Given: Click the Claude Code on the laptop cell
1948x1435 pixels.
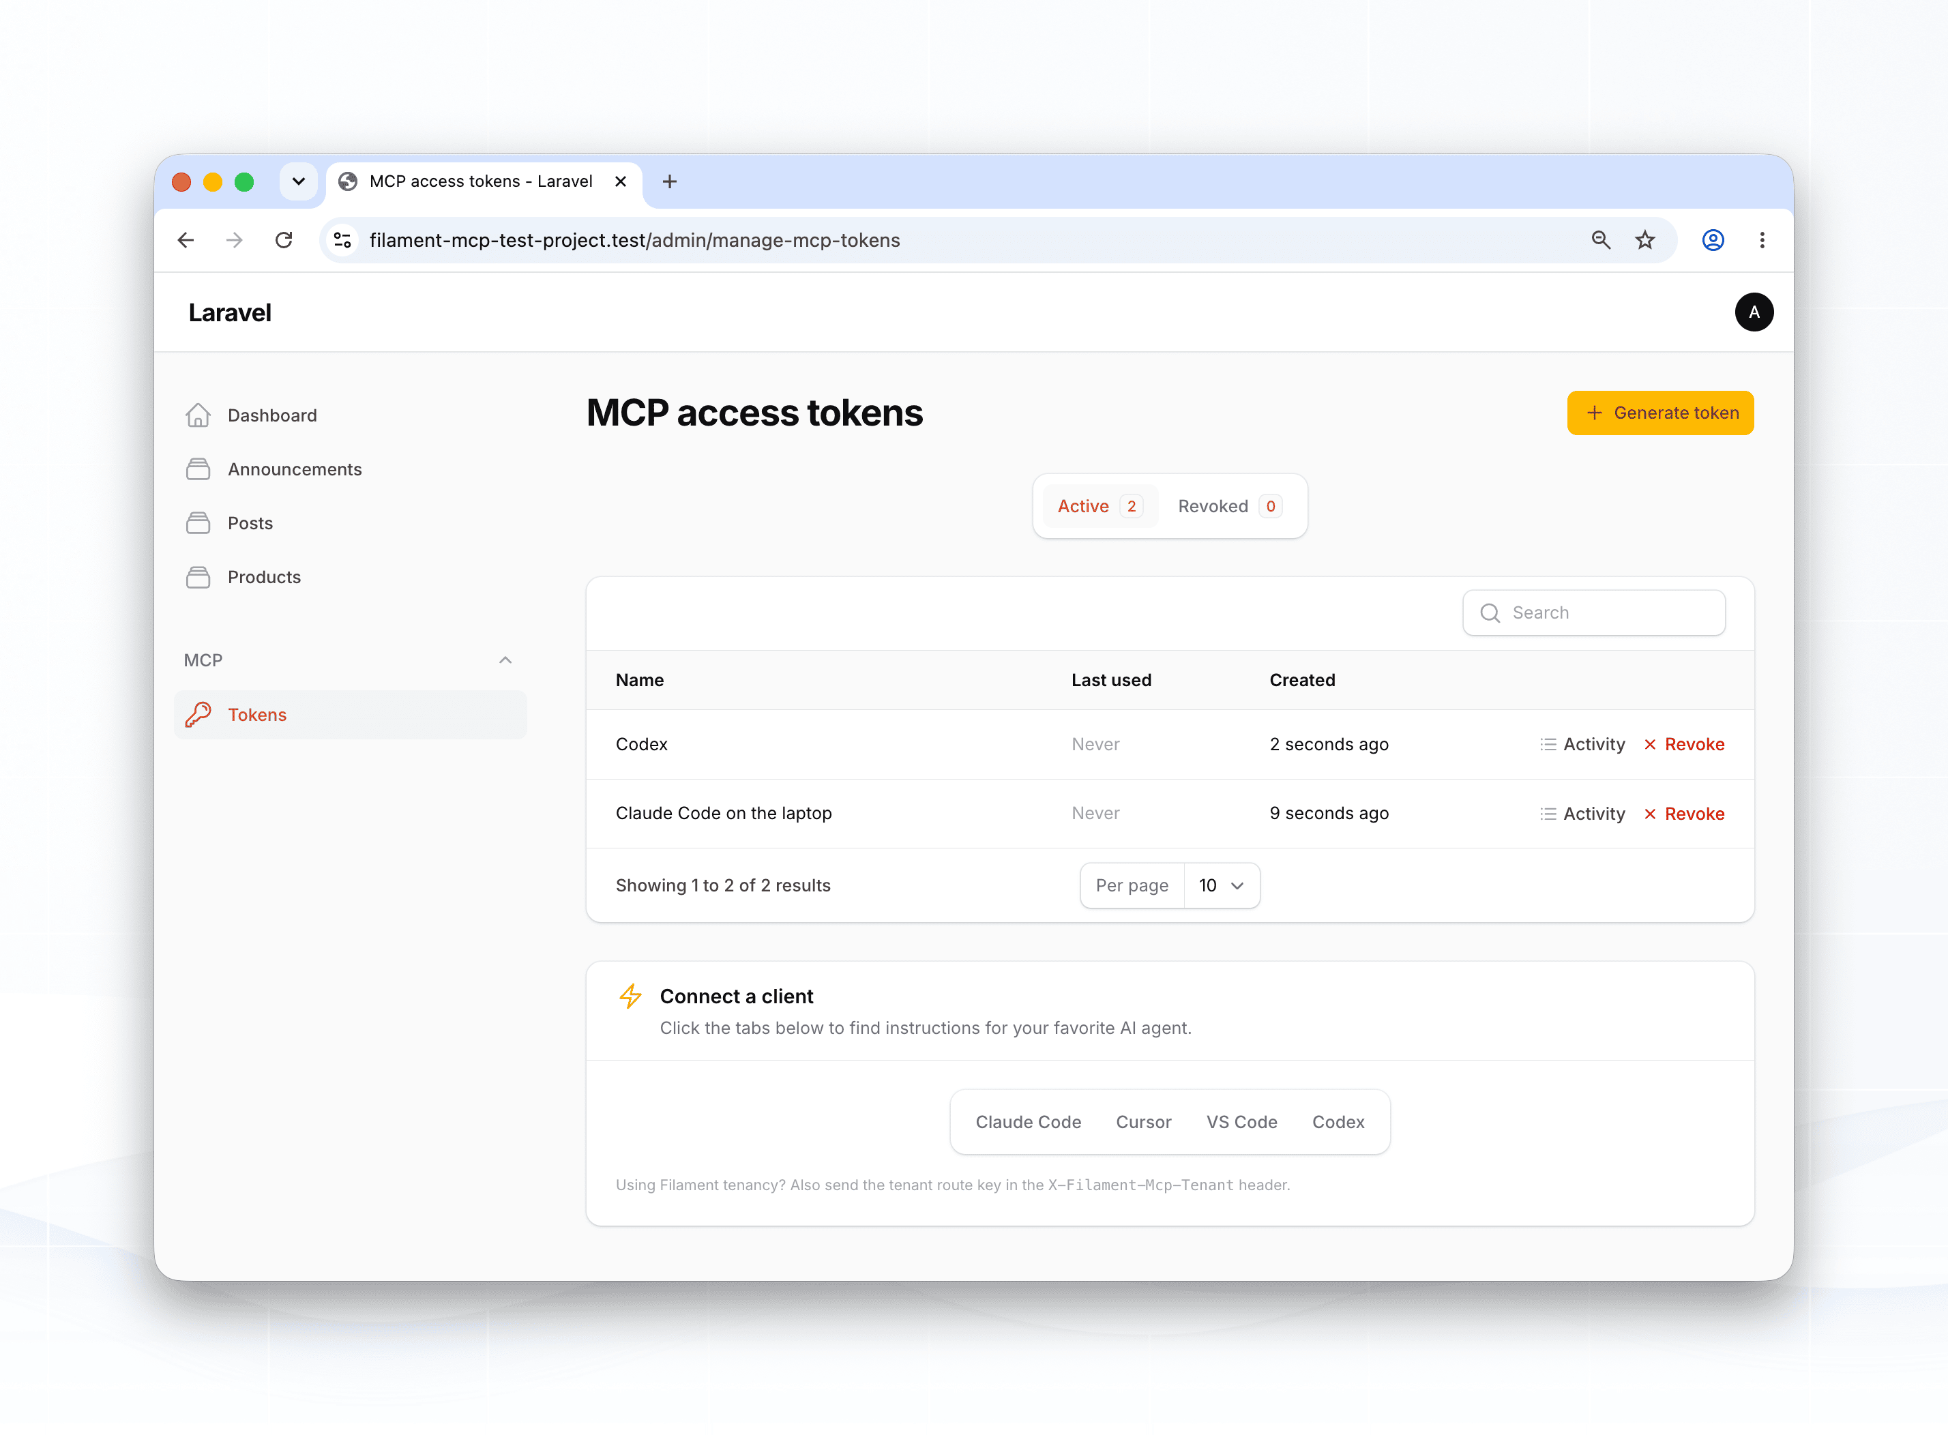Looking at the screenshot, I should 724,813.
